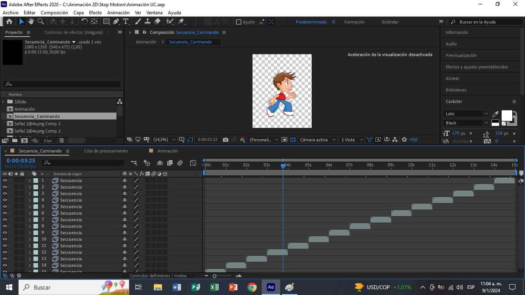The width and height of the screenshot is (525, 295).
Task: Open the Efecto menu
Action: pyautogui.click(x=95, y=13)
